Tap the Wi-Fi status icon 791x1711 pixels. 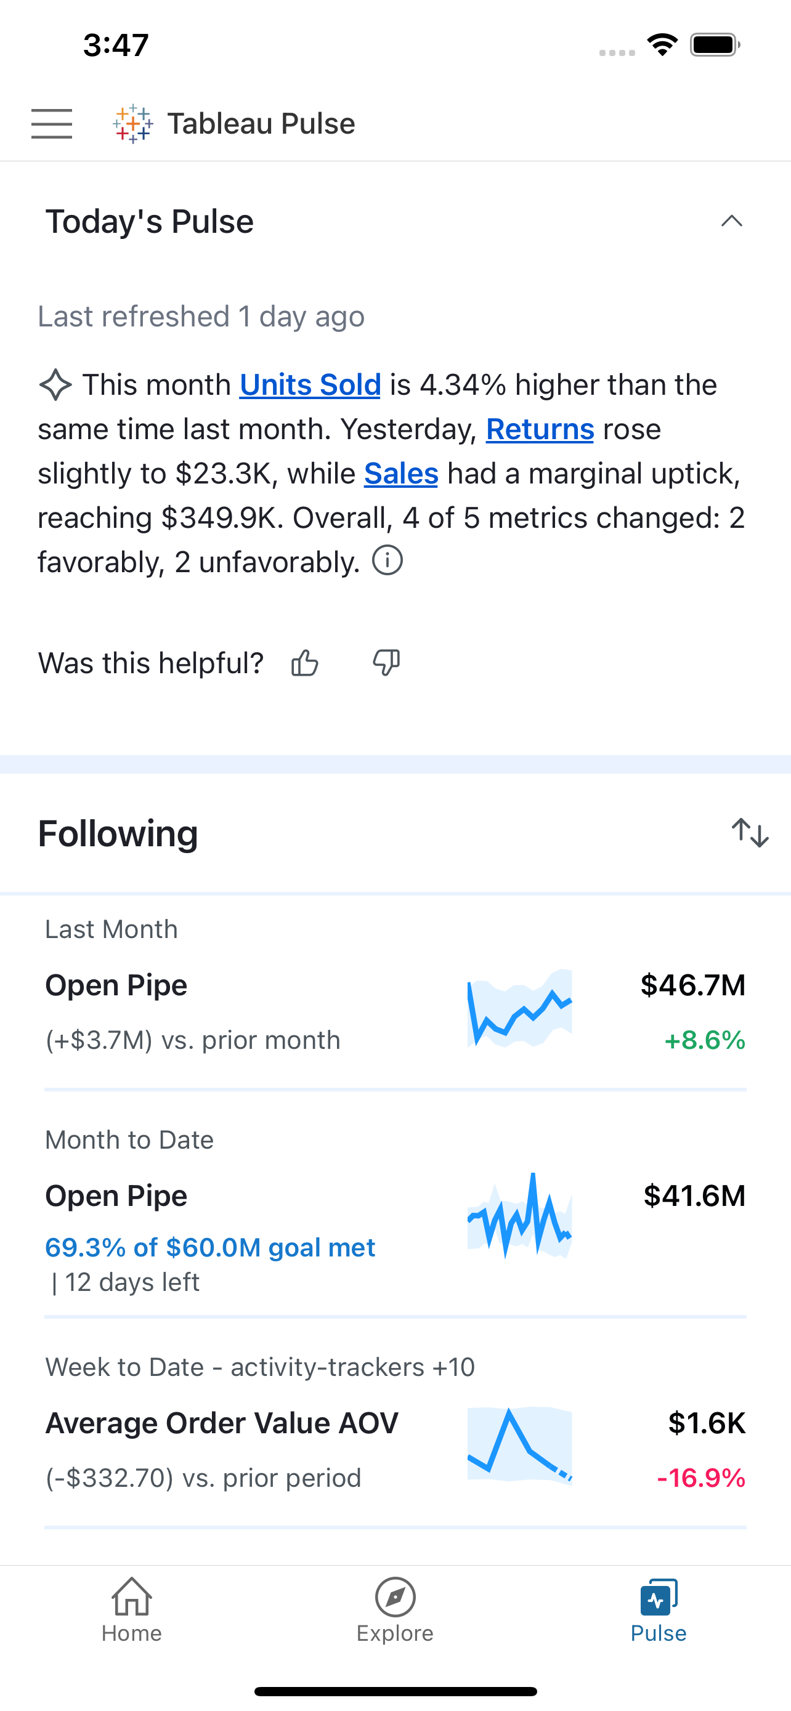pyautogui.click(x=662, y=45)
